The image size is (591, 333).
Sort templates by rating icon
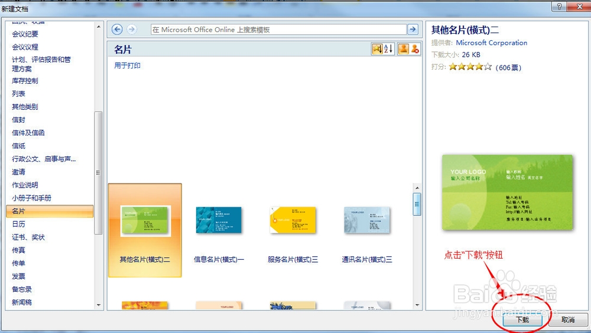point(377,49)
